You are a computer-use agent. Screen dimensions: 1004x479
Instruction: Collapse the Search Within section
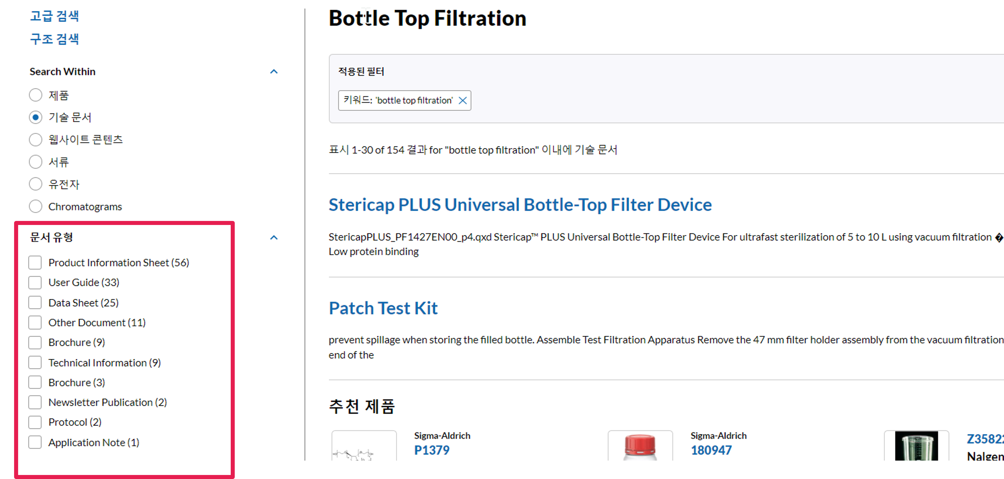274,72
